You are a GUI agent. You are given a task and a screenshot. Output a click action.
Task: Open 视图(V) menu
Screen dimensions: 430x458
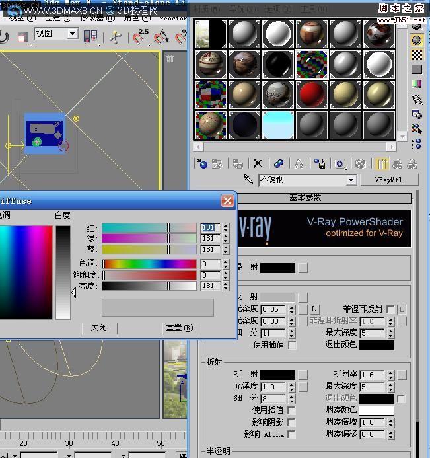(22, 18)
